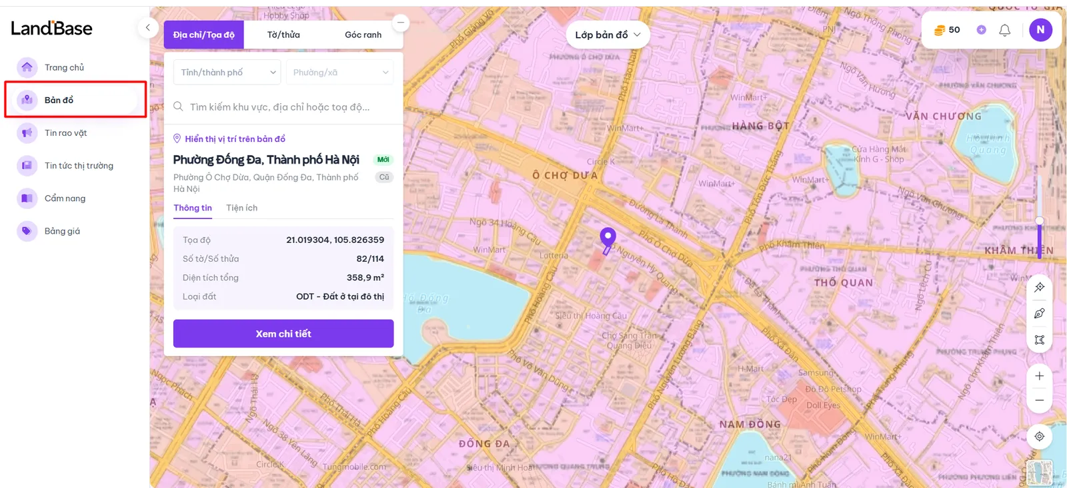Image resolution: width=1067 pixels, height=488 pixels.
Task: Zoom out with the minus button
Action: [x=1039, y=400]
